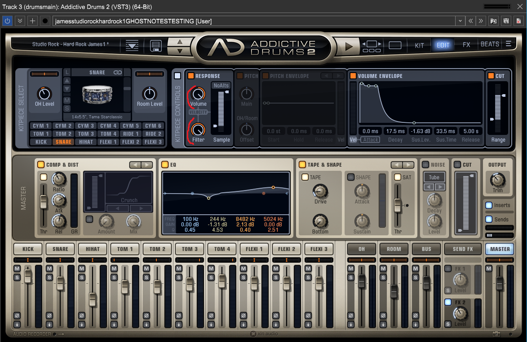Switch to the KIT page

click(x=419, y=45)
